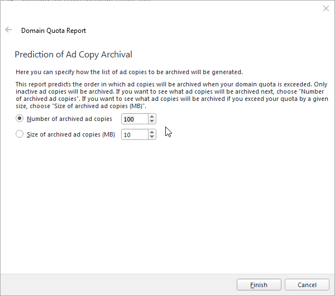The height and width of the screenshot is (296, 335).
Task: Click the resize grip at the dialog corner
Action: (x=332, y=293)
